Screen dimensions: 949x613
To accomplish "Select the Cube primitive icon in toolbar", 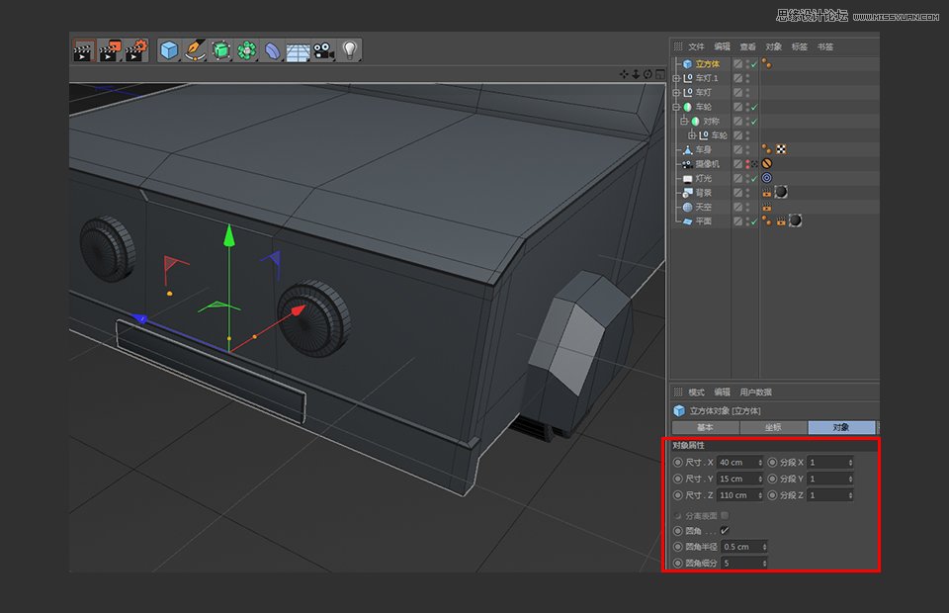I will (168, 50).
